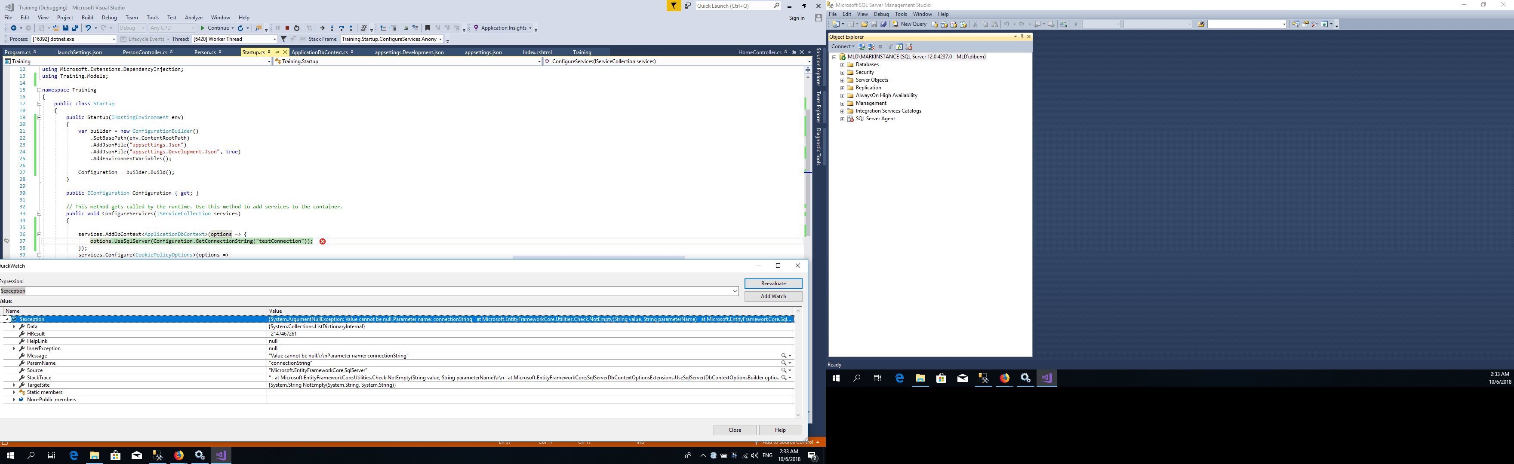The width and height of the screenshot is (1514, 464).
Task: Switch to the PersonController.cs tab
Action: (145, 52)
